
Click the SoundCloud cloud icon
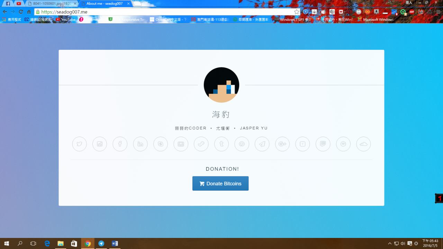[363, 144]
